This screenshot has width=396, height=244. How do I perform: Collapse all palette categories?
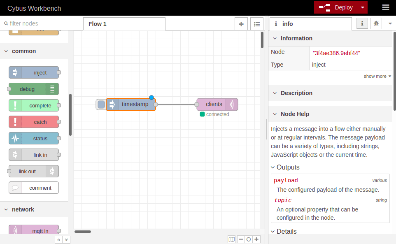coord(59,239)
